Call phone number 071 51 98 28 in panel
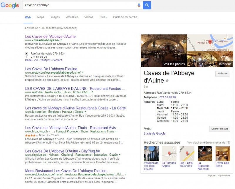235x189 pixels. [167, 97]
